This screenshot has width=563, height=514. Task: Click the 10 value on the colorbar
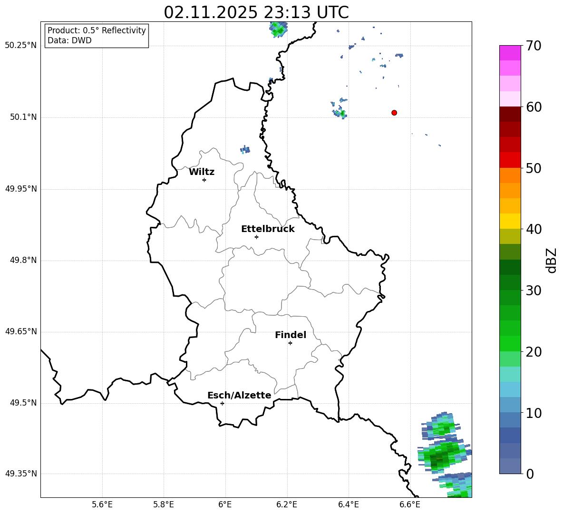pos(533,413)
